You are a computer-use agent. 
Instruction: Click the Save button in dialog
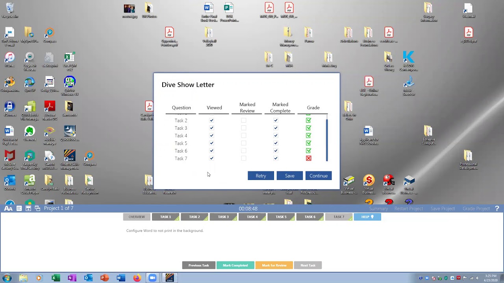(289, 176)
